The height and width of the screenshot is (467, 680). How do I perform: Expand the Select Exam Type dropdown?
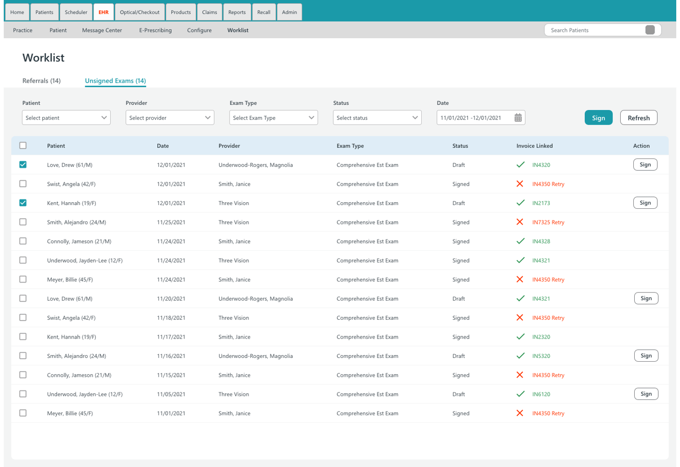(273, 117)
